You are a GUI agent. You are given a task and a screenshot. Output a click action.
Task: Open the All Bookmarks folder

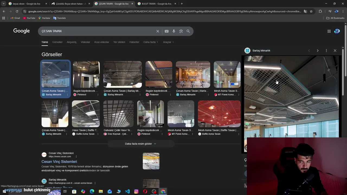click(x=335, y=18)
